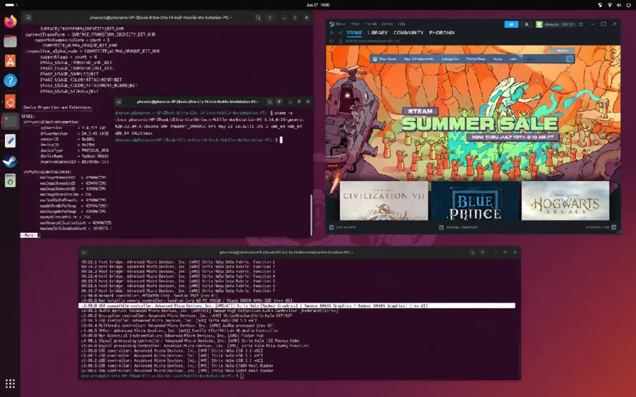The width and height of the screenshot is (636, 397).
Task: Click the Steam store search magnifier
Action: [x=570, y=59]
